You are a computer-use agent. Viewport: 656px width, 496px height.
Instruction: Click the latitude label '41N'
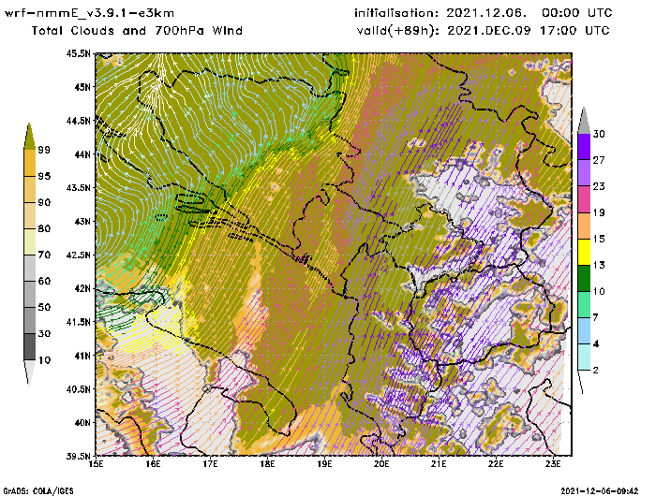(x=82, y=356)
